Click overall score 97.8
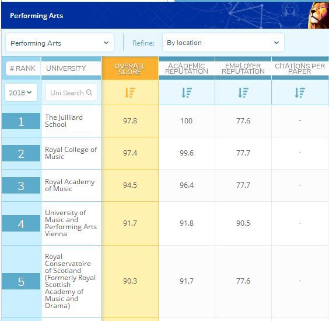The image size is (329, 321). [x=130, y=121]
